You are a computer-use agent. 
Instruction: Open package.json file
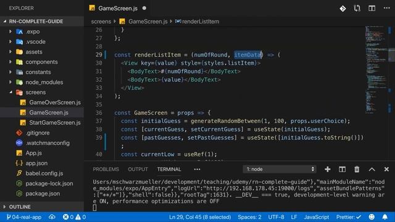(x=43, y=194)
